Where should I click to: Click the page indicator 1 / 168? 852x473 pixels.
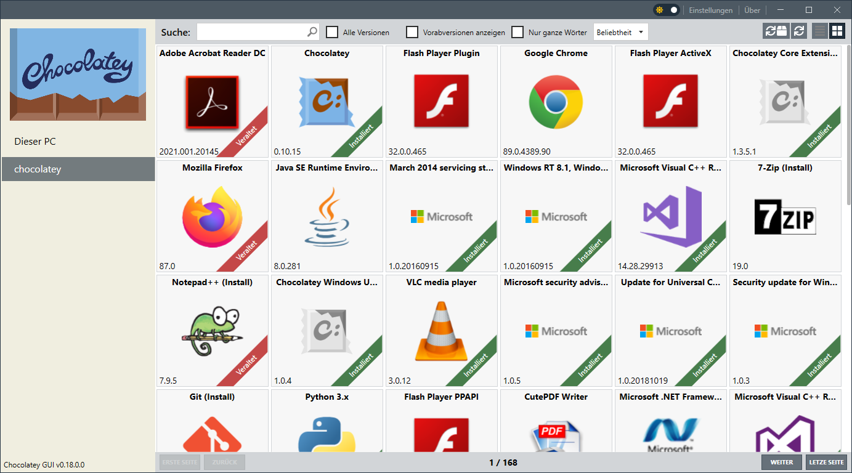pyautogui.click(x=503, y=463)
